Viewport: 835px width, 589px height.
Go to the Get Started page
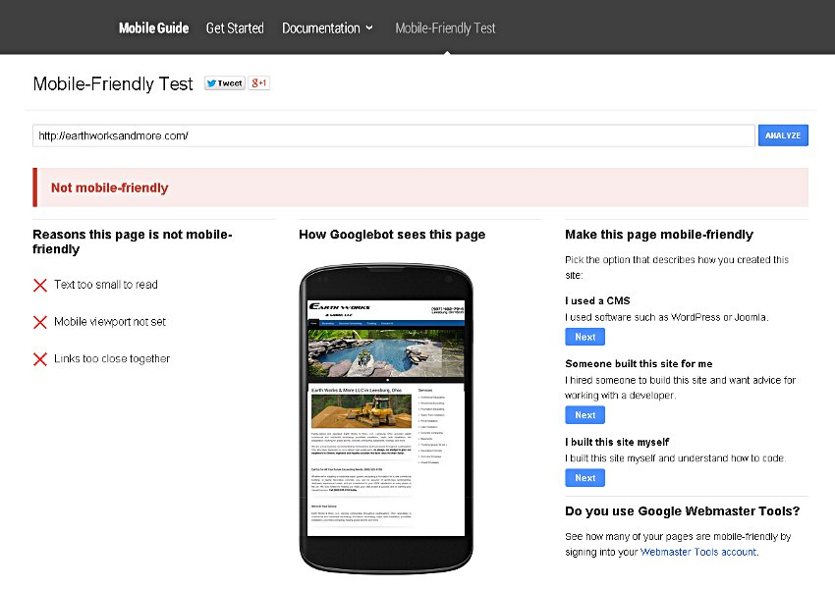[235, 27]
